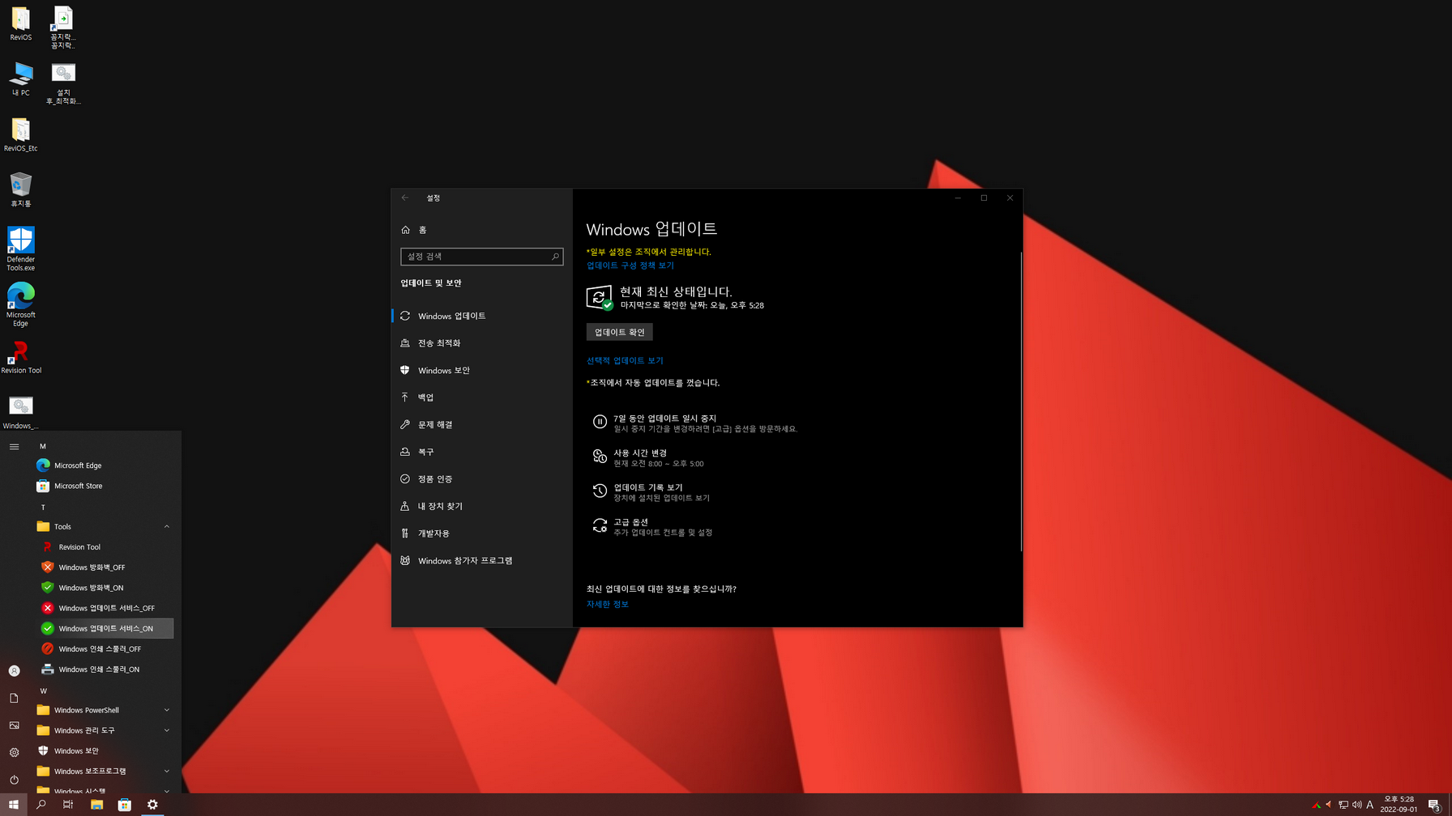Open 개발자용 settings page
This screenshot has height=816, width=1452.
(x=481, y=533)
